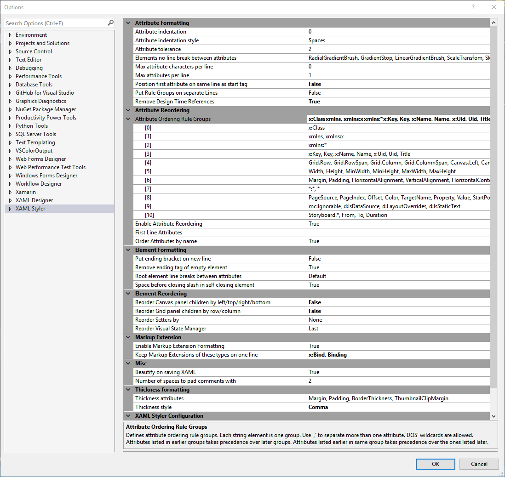Viewport: 505px width, 477px height.
Task: Click into the Search Options field
Action: click(55, 23)
